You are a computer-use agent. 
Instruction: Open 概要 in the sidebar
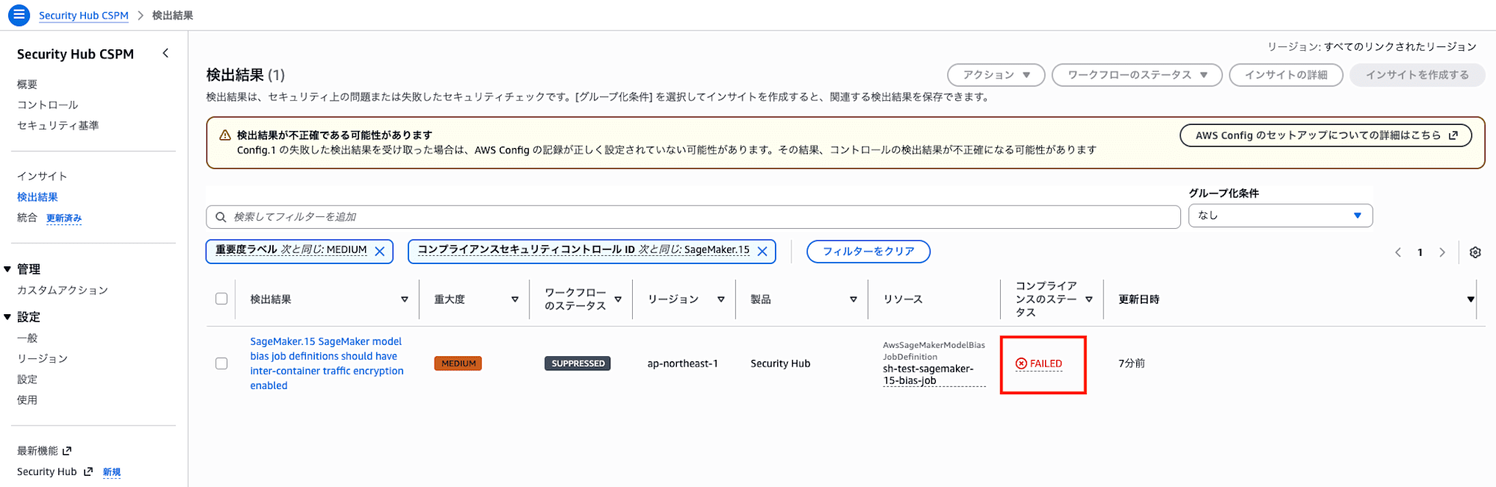pos(27,84)
